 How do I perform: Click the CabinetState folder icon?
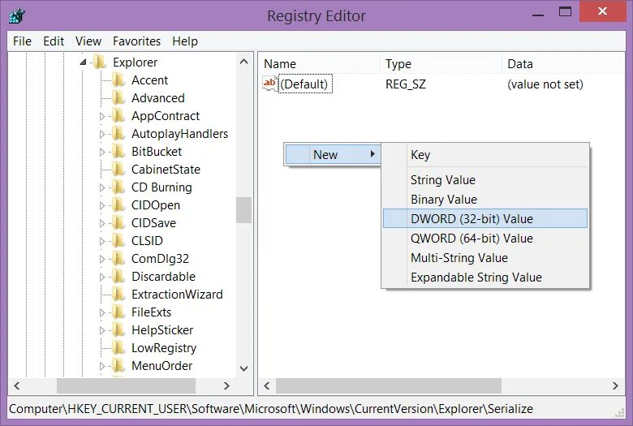(x=118, y=170)
